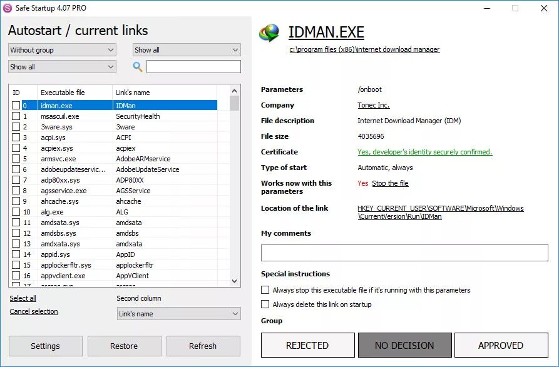Screen dimensions: 559x367
Task: Click the 'My comments' text box
Action: pyautogui.click(x=404, y=253)
